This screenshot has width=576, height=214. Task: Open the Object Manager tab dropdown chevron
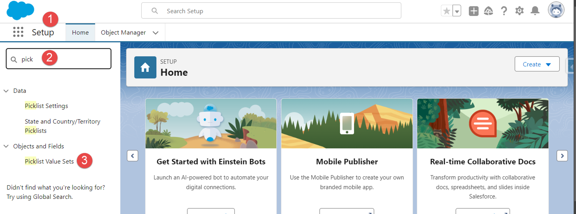(x=156, y=33)
